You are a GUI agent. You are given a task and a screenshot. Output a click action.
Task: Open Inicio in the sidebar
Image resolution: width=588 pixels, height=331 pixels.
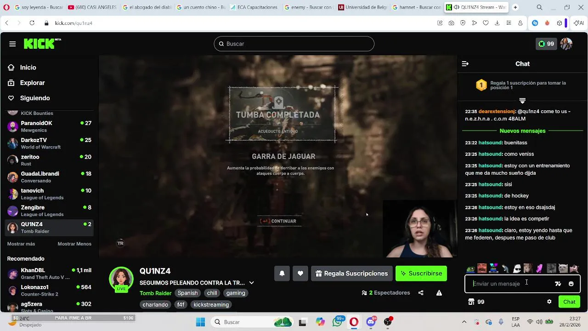pos(28,68)
